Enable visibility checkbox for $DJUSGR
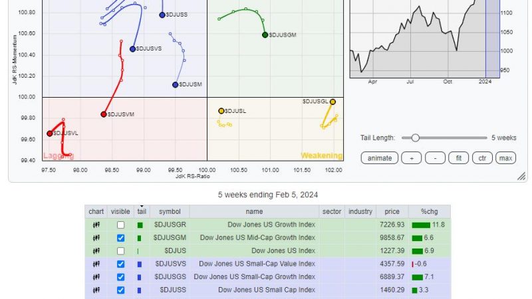This screenshot has width=532, height=299. [120, 225]
